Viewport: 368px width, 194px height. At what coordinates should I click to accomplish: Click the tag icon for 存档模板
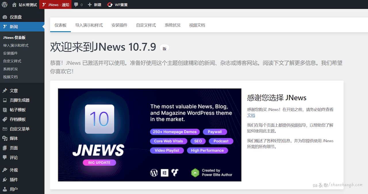(x=5, y=119)
